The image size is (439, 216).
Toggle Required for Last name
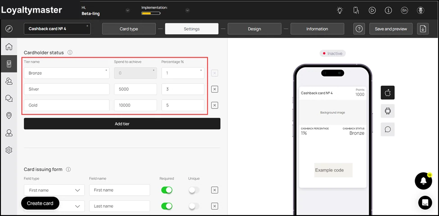[x=167, y=206]
